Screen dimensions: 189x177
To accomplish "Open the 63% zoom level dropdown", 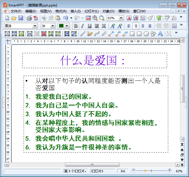I will [x=121, y=18].
